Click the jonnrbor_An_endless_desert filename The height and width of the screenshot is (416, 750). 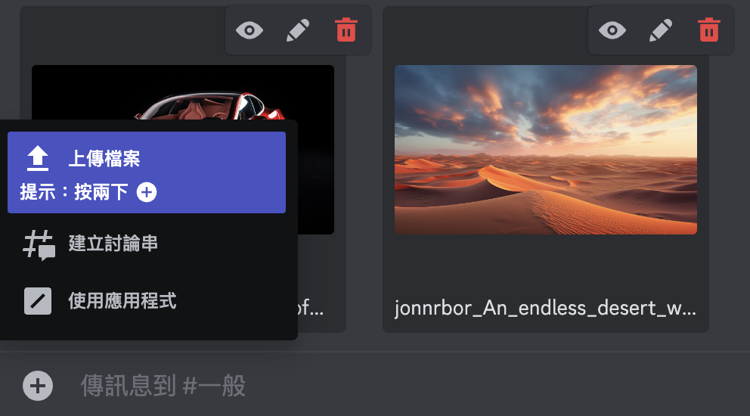click(x=545, y=309)
